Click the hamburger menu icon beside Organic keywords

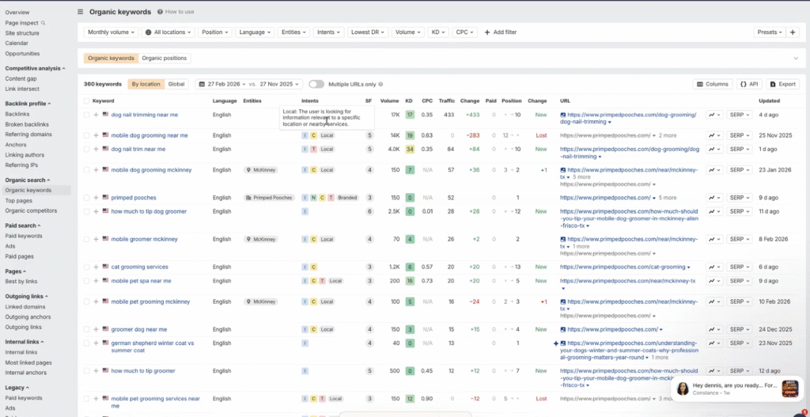click(x=80, y=12)
